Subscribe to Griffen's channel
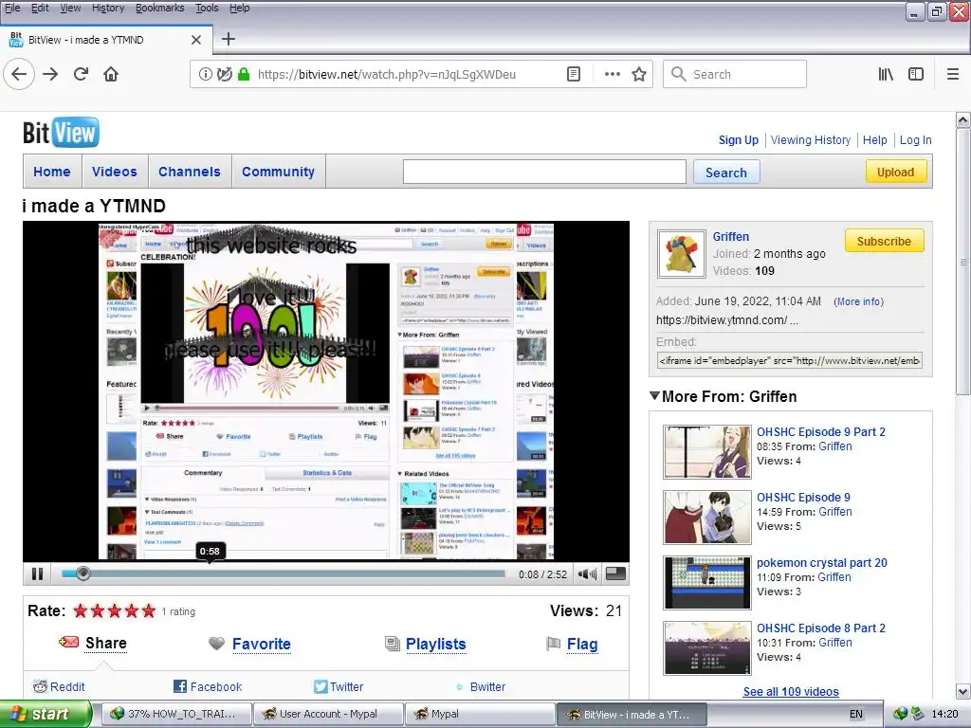971x728 pixels. pyautogui.click(x=884, y=241)
